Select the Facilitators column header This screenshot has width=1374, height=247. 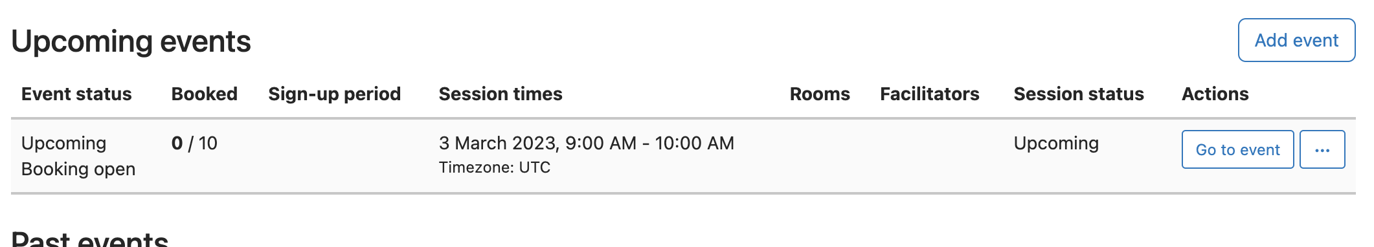point(930,94)
